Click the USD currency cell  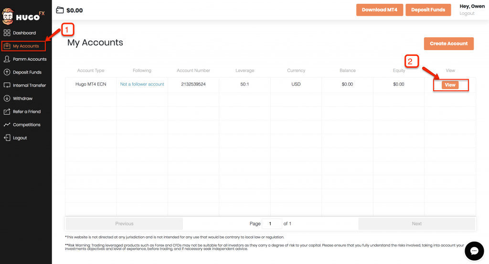click(296, 84)
